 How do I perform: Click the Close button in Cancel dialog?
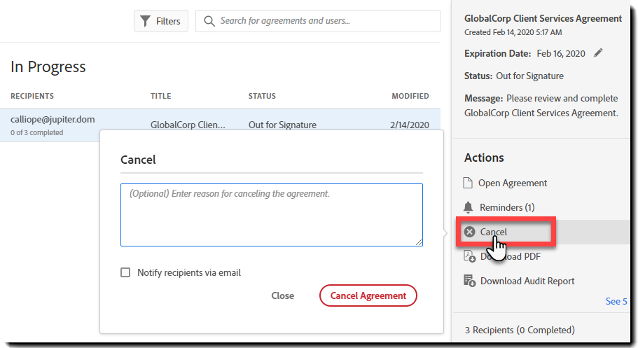pyautogui.click(x=282, y=295)
